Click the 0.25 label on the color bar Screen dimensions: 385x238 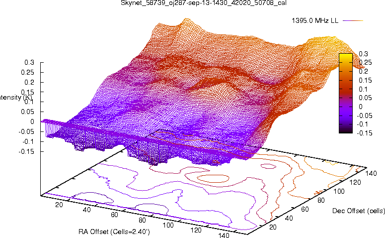point(365,63)
